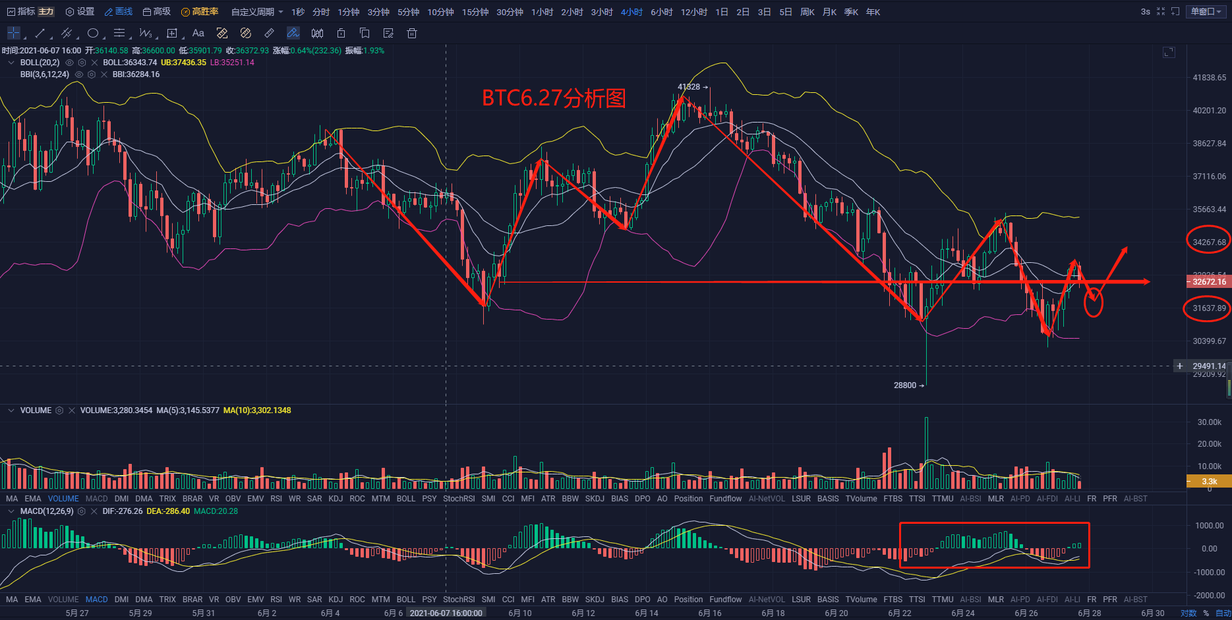Switch to the 1日 timeframe

[722, 12]
